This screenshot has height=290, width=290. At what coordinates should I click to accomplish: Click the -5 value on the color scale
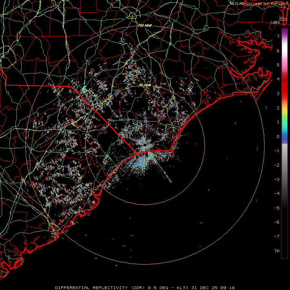click(277, 208)
